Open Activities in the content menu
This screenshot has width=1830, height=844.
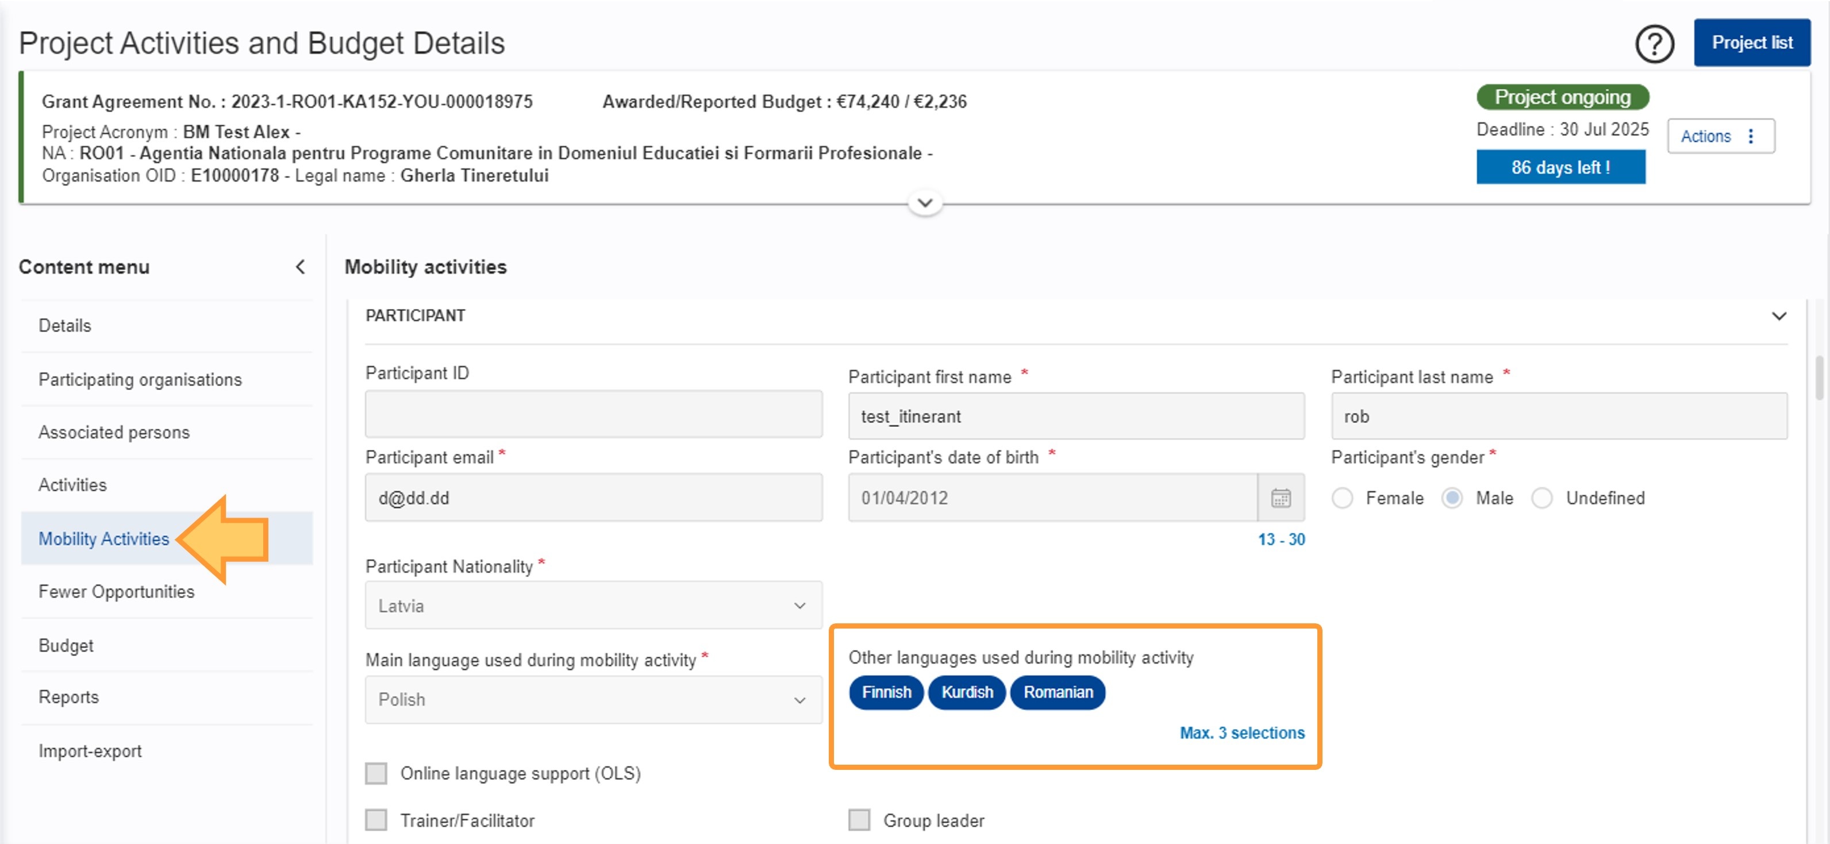167,484
